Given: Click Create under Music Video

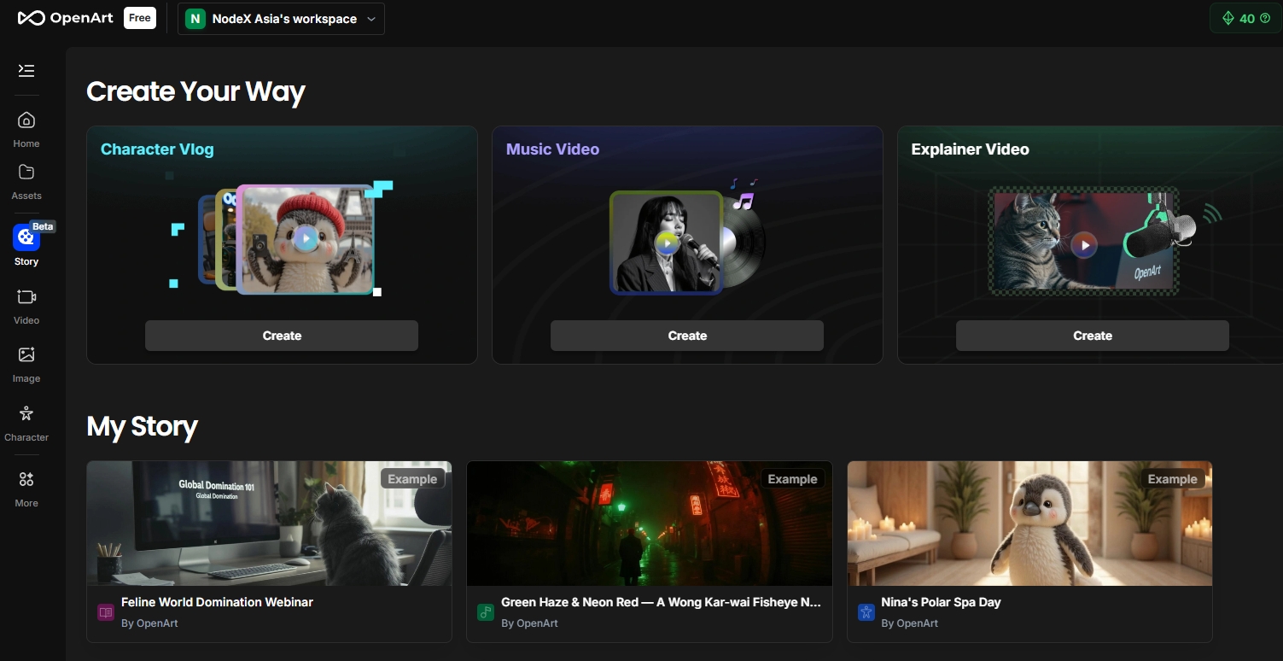Looking at the screenshot, I should coord(687,336).
